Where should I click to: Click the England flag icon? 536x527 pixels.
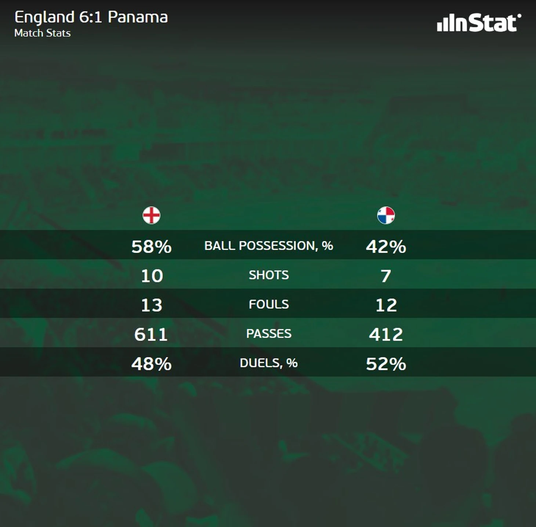(x=151, y=215)
